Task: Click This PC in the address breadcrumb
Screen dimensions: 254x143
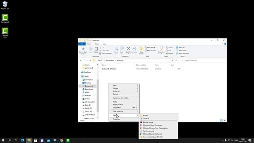Action: coord(100,60)
